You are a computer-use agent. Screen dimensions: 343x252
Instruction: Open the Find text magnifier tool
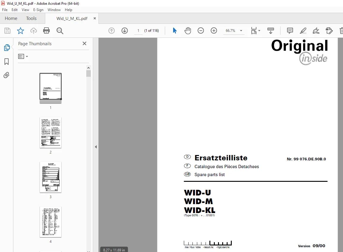(x=60, y=31)
